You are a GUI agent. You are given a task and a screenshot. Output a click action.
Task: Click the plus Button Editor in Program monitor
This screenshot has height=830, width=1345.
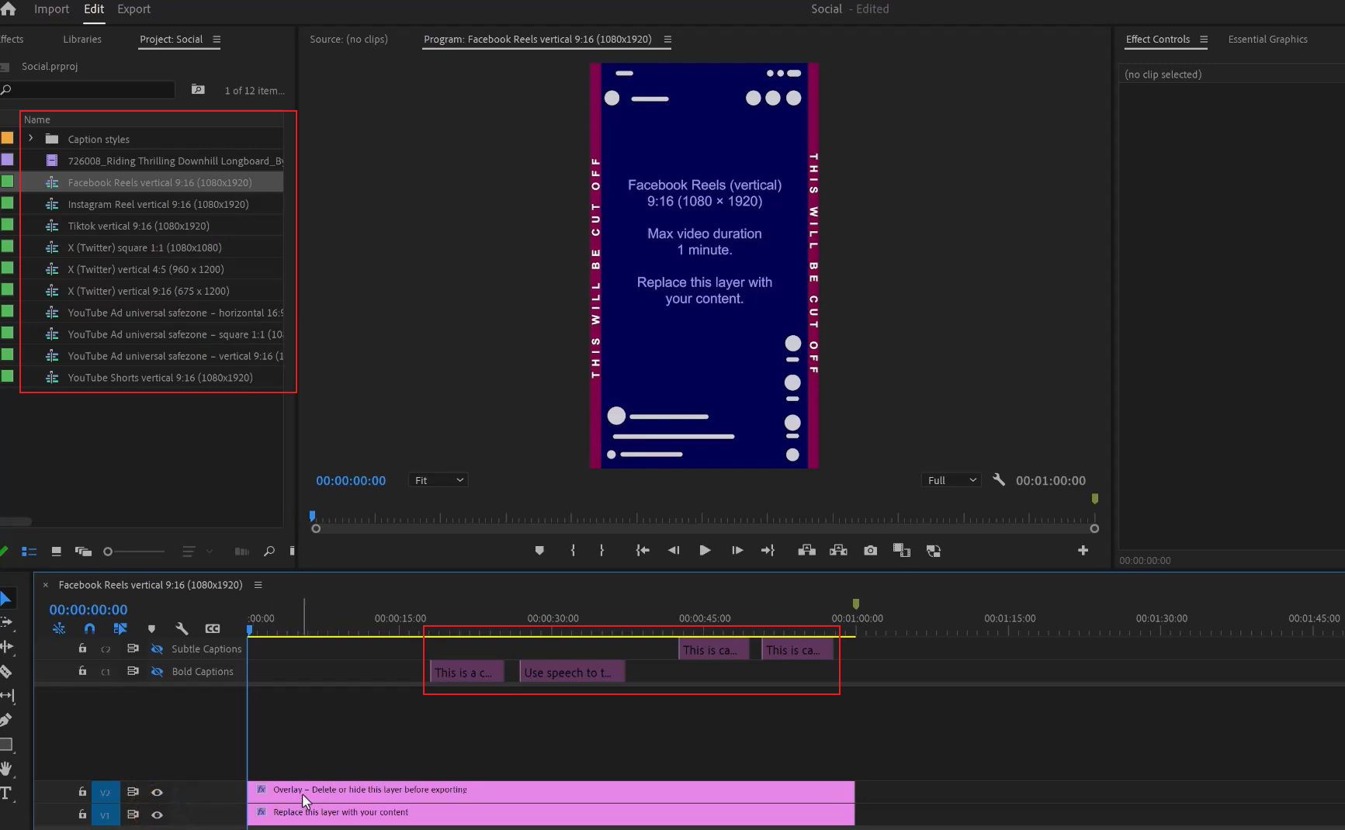pyautogui.click(x=1082, y=550)
